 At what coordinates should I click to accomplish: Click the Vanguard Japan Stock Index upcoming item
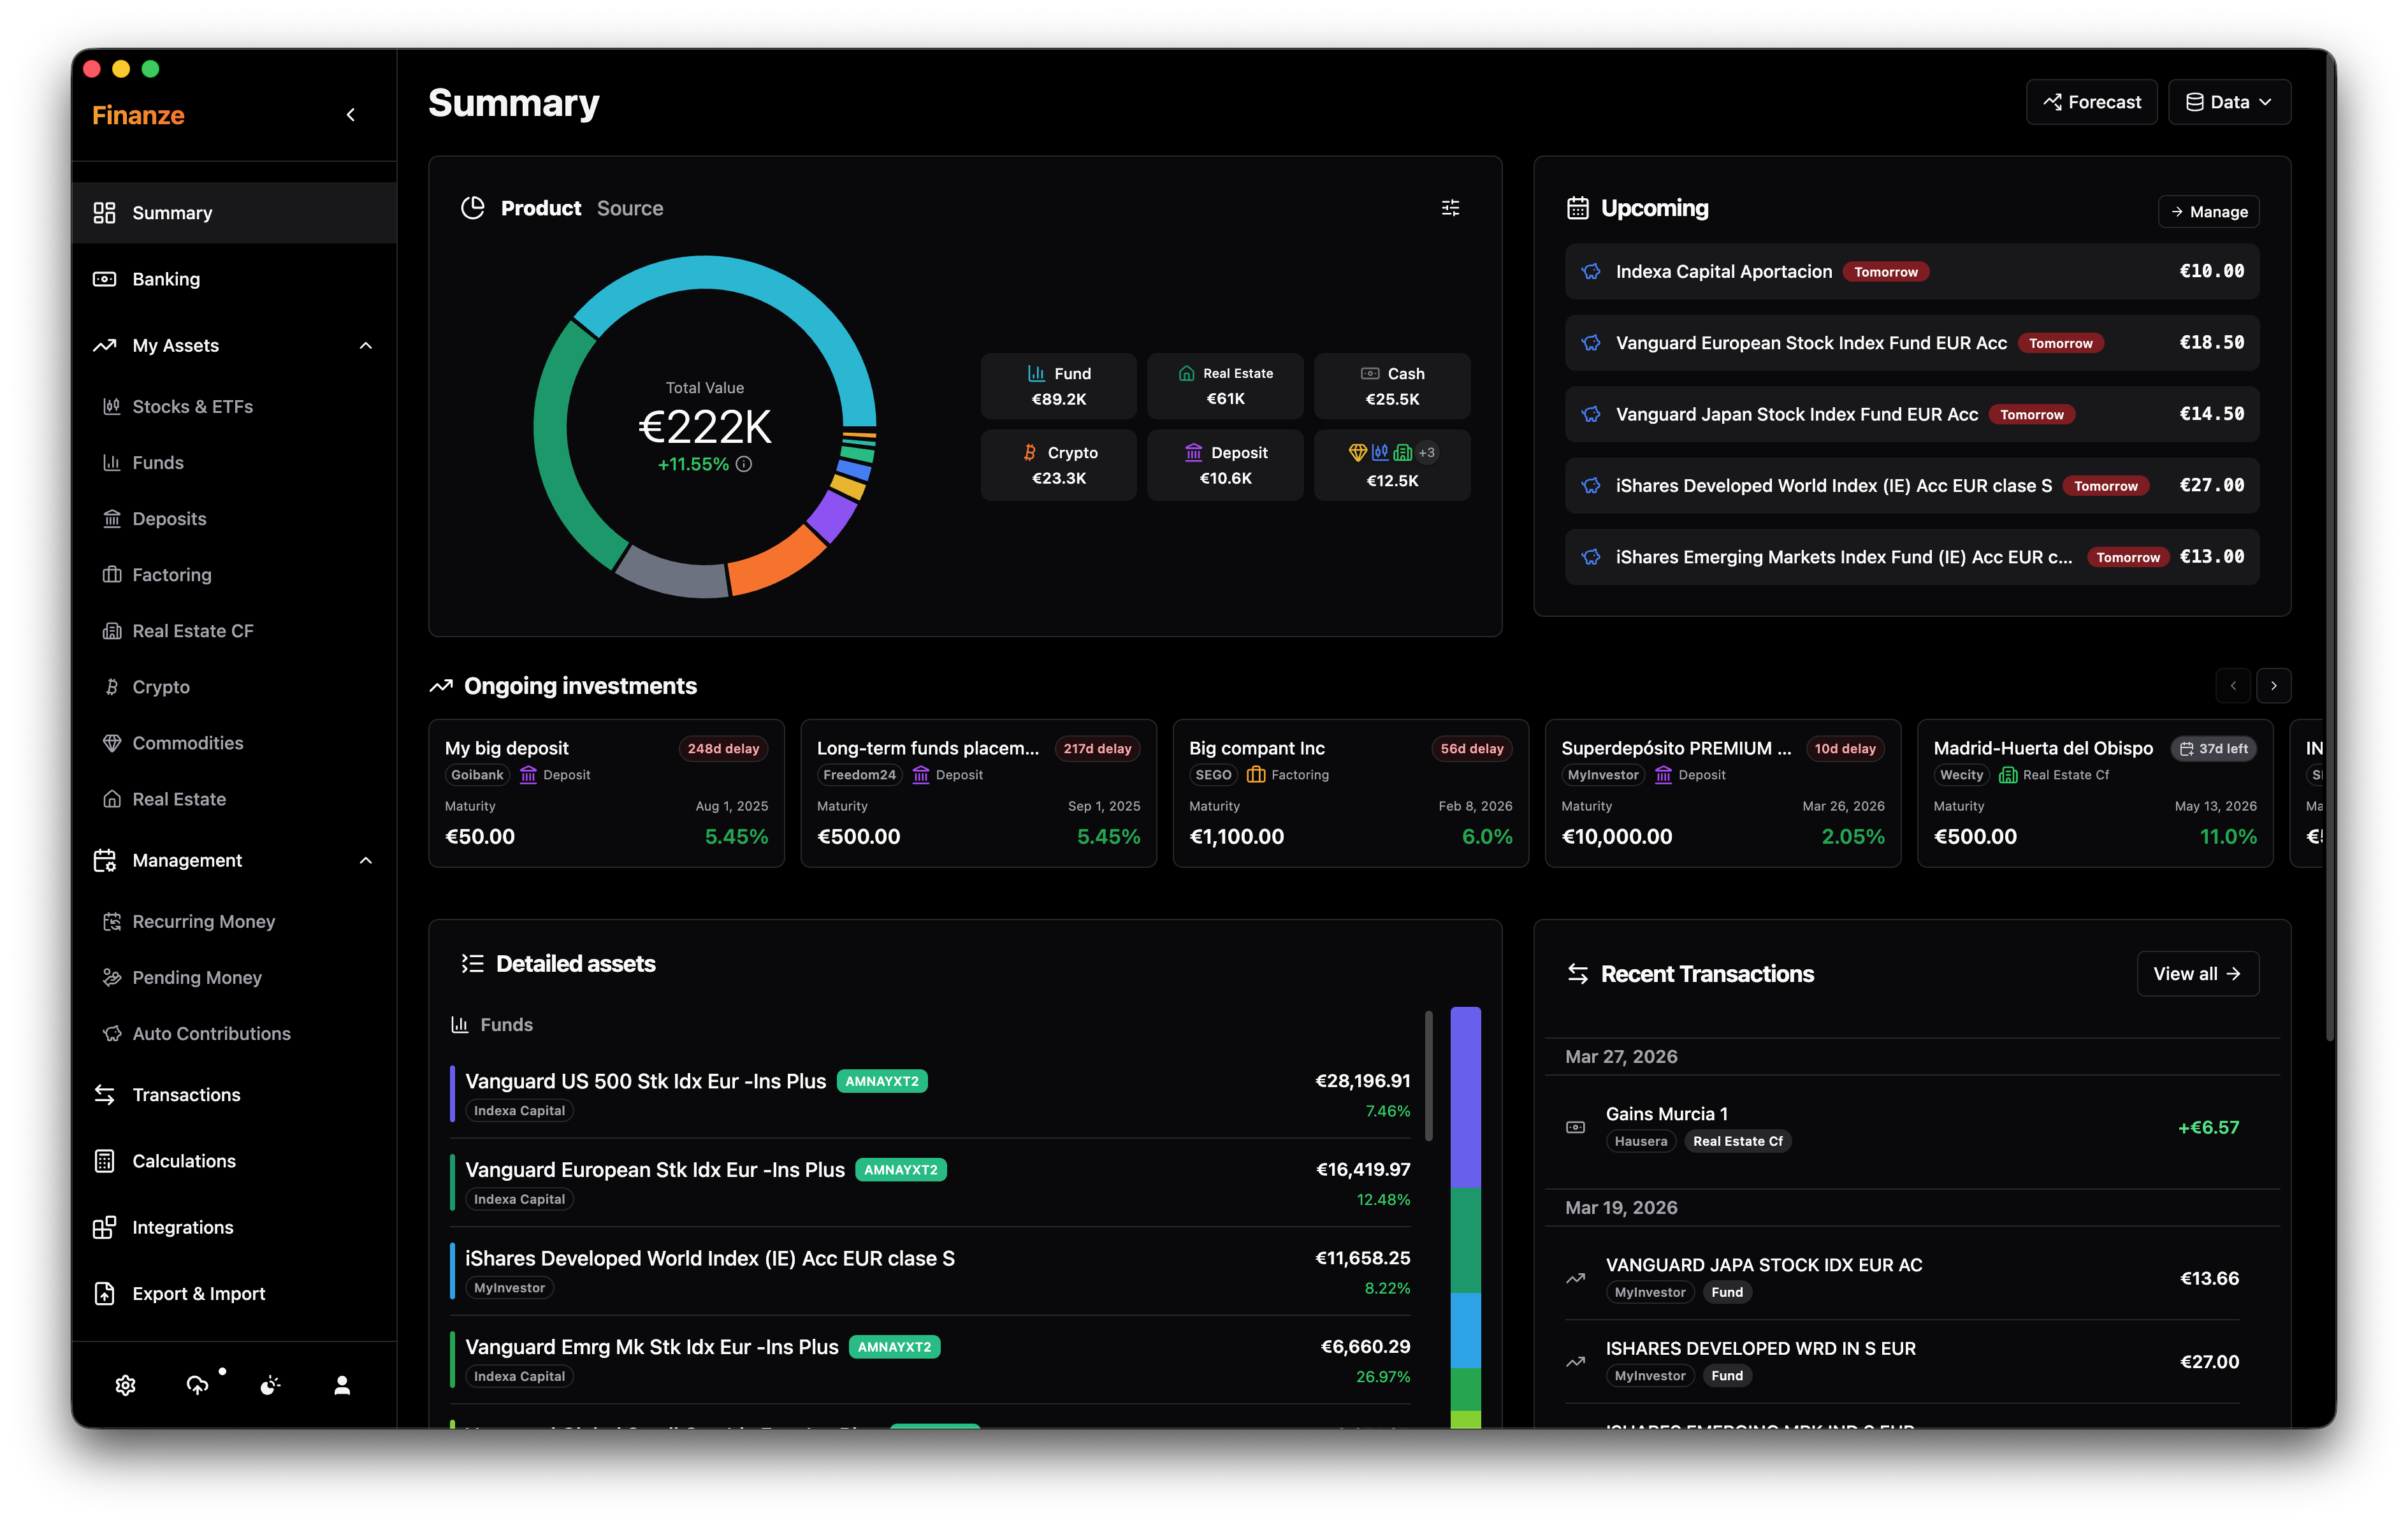[1911, 414]
